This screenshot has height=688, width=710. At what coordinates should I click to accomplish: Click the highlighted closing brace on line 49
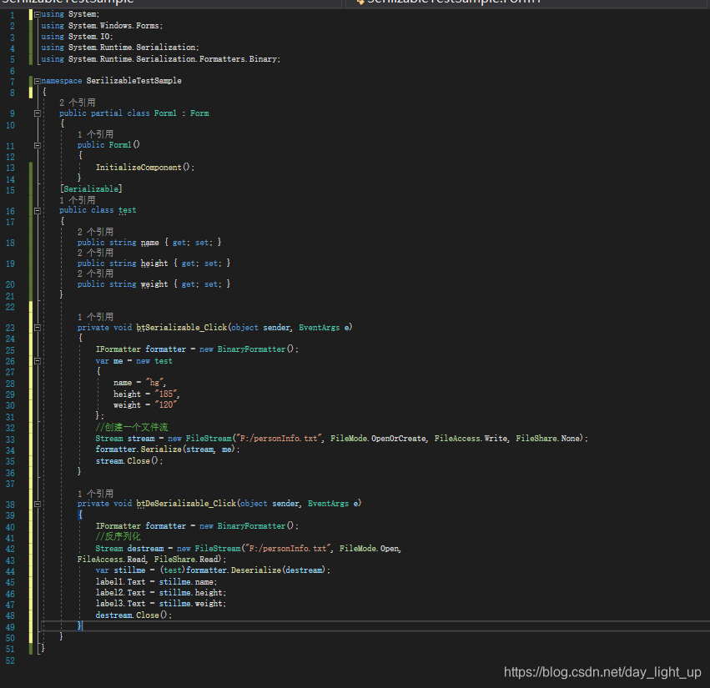point(80,626)
